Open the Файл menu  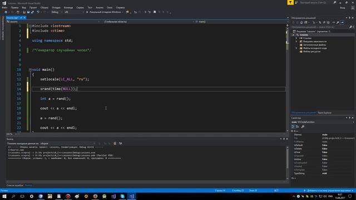click(x=4, y=7)
